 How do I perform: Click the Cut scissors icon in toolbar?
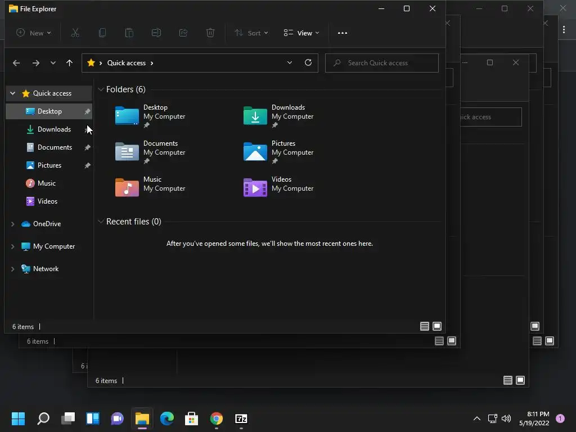tap(75, 33)
